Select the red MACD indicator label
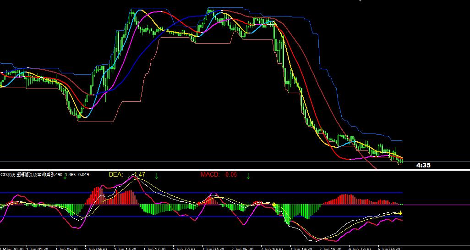This screenshot has width=470, height=250. pos(210,175)
